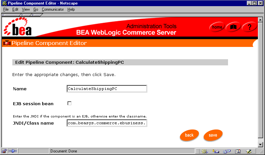
Task: Open the Inbox mail icon in the status bar
Action: [216, 151]
